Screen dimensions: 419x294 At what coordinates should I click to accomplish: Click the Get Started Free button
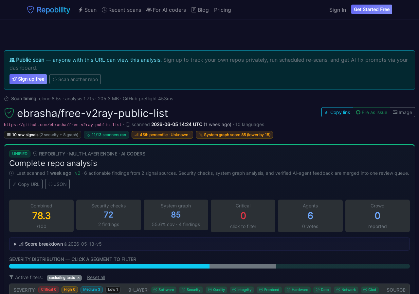click(x=372, y=9)
